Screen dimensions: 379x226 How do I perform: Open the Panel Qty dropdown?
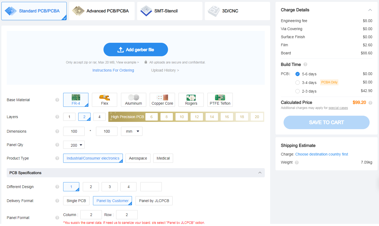point(74,145)
